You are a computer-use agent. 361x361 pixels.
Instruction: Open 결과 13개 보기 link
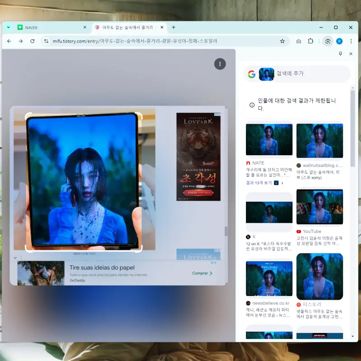265,183
